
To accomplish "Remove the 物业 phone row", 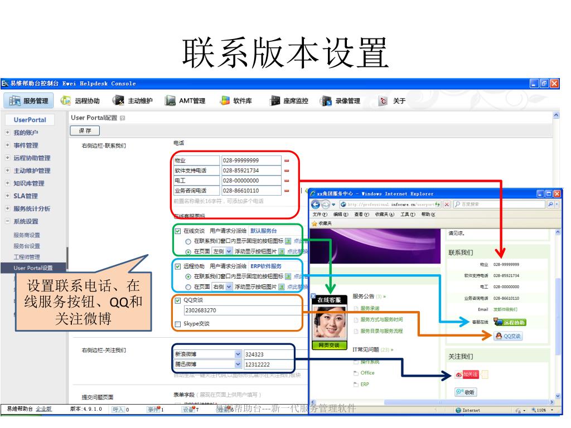I will 287,160.
